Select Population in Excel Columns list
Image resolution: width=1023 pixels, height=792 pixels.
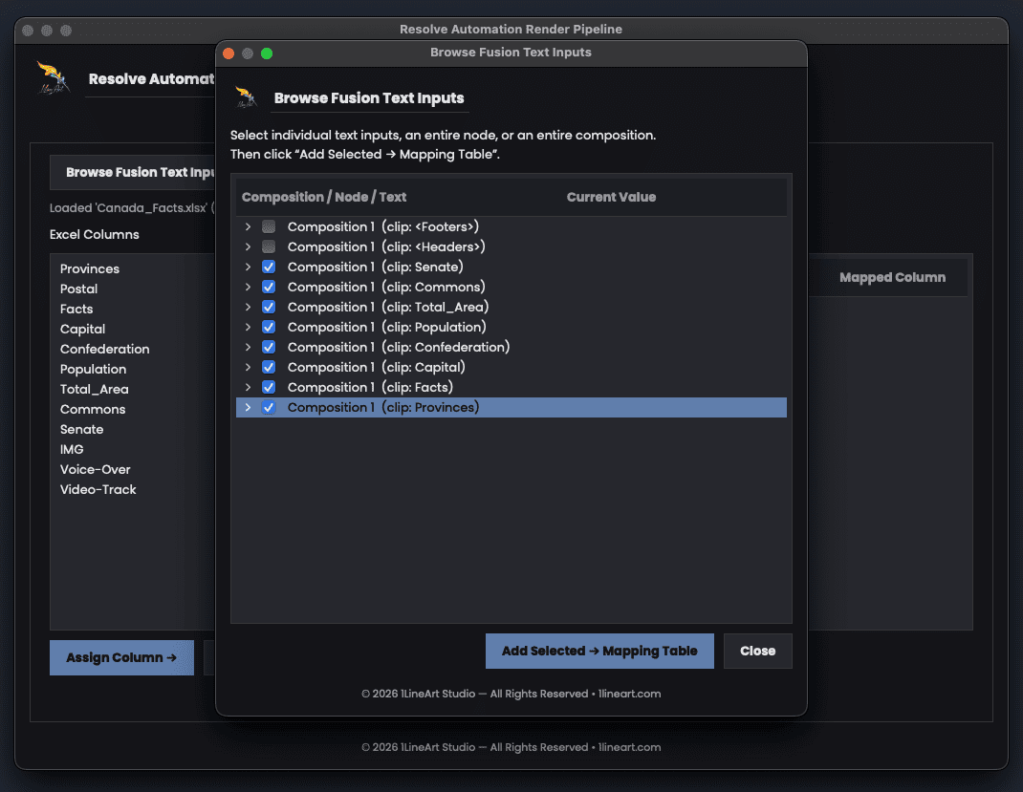coord(94,369)
